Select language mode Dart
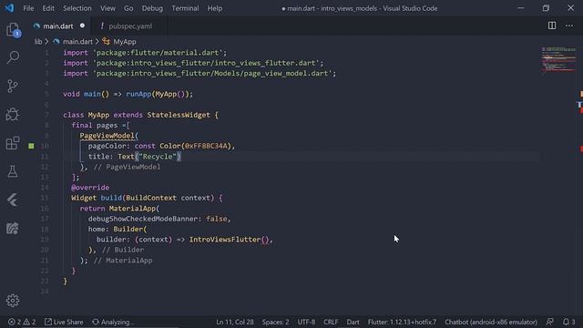The width and height of the screenshot is (583, 328). [x=353, y=322]
